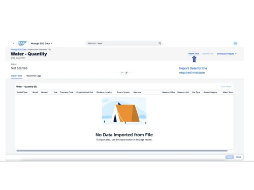Click the Month column header

point(35,92)
